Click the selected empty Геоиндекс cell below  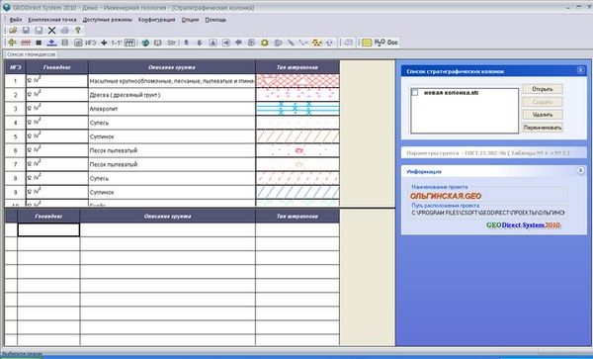pos(48,229)
